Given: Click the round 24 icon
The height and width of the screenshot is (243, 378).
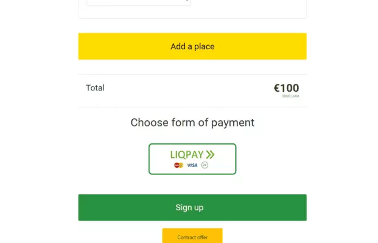Looking at the screenshot, I should [205, 165].
